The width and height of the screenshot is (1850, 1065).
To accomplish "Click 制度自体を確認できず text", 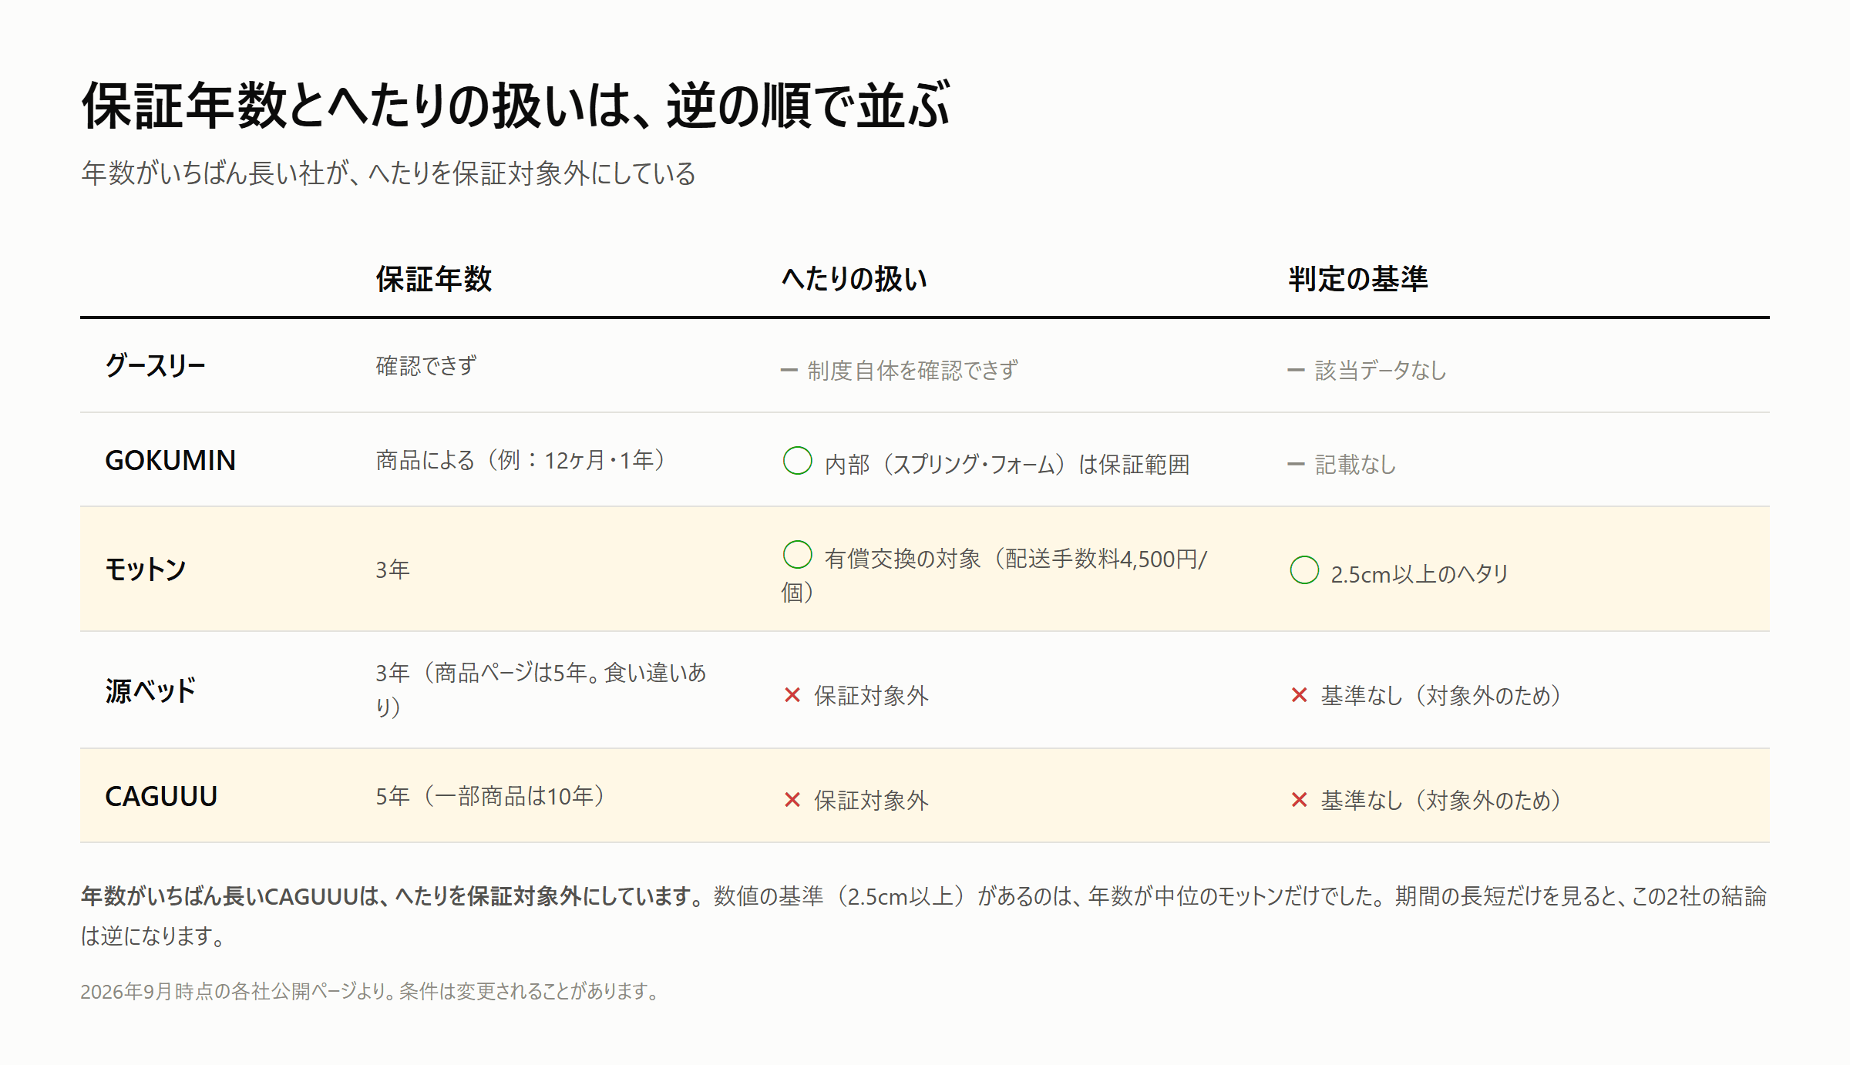I will [x=913, y=371].
